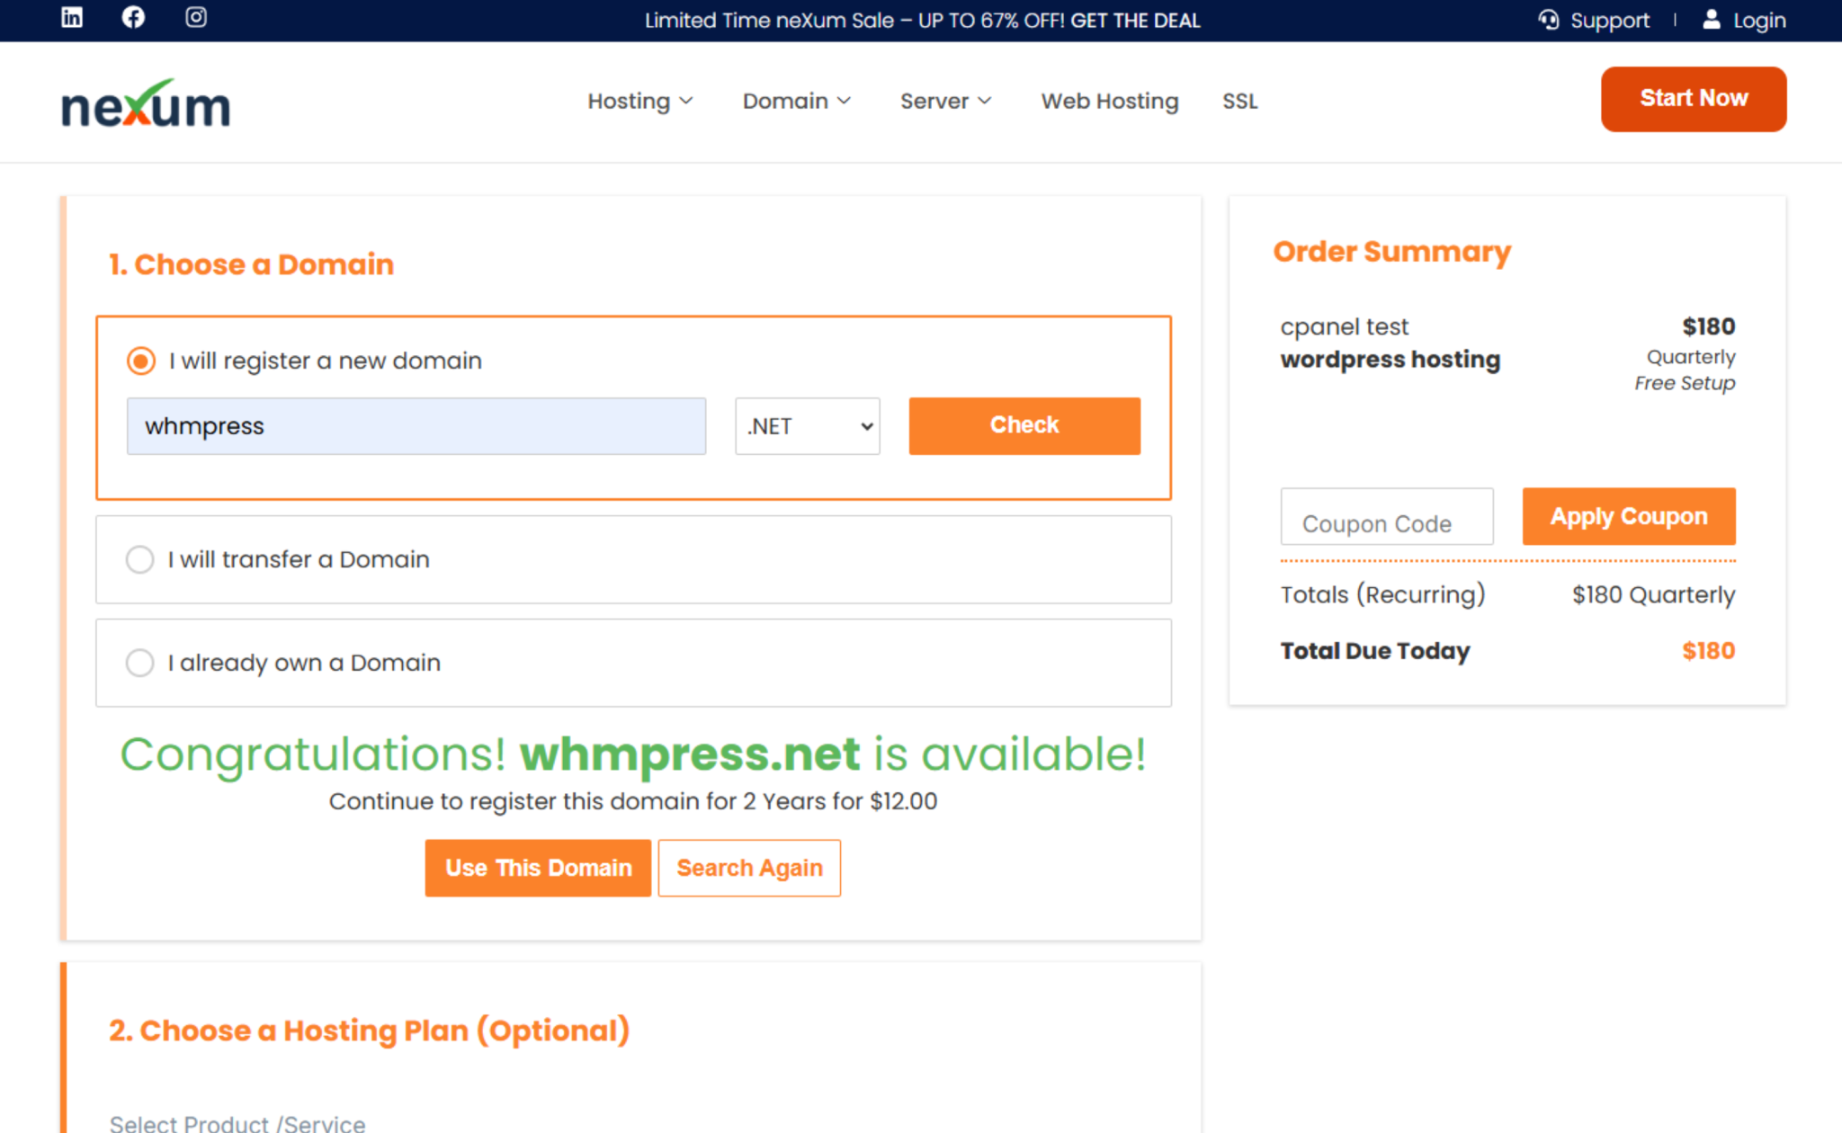Expand the Hosting menu
This screenshot has width=1842, height=1133.
click(640, 102)
